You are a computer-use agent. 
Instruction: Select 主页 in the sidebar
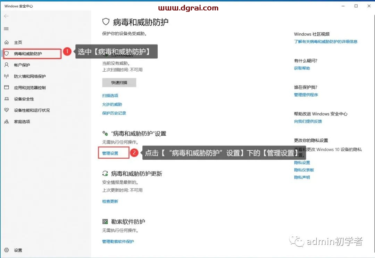coord(18,42)
